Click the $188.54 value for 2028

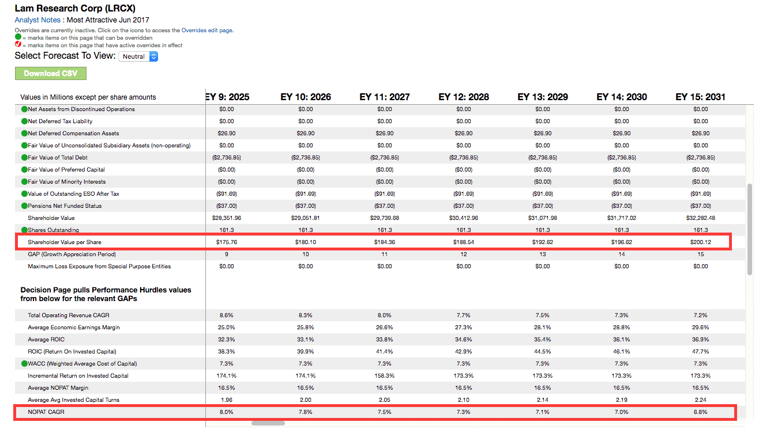click(464, 242)
